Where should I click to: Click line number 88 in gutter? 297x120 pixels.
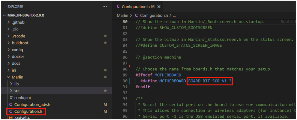pyautogui.click(x=125, y=69)
